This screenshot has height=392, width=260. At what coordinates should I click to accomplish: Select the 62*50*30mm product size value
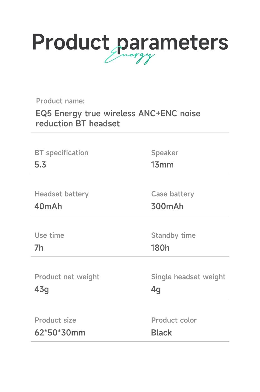pos(60,333)
